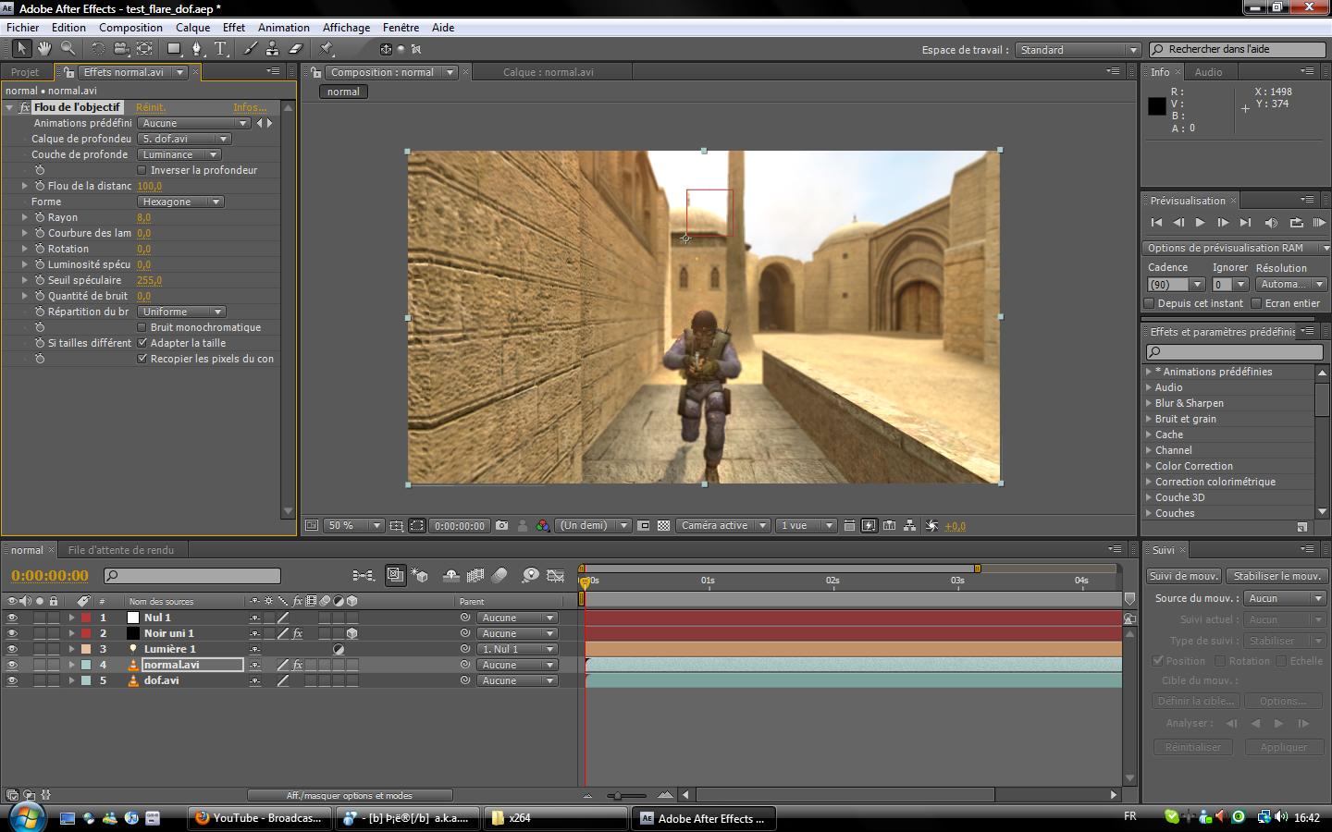Select the Rotation tool
Image resolution: width=1332 pixels, height=832 pixels.
(97, 48)
